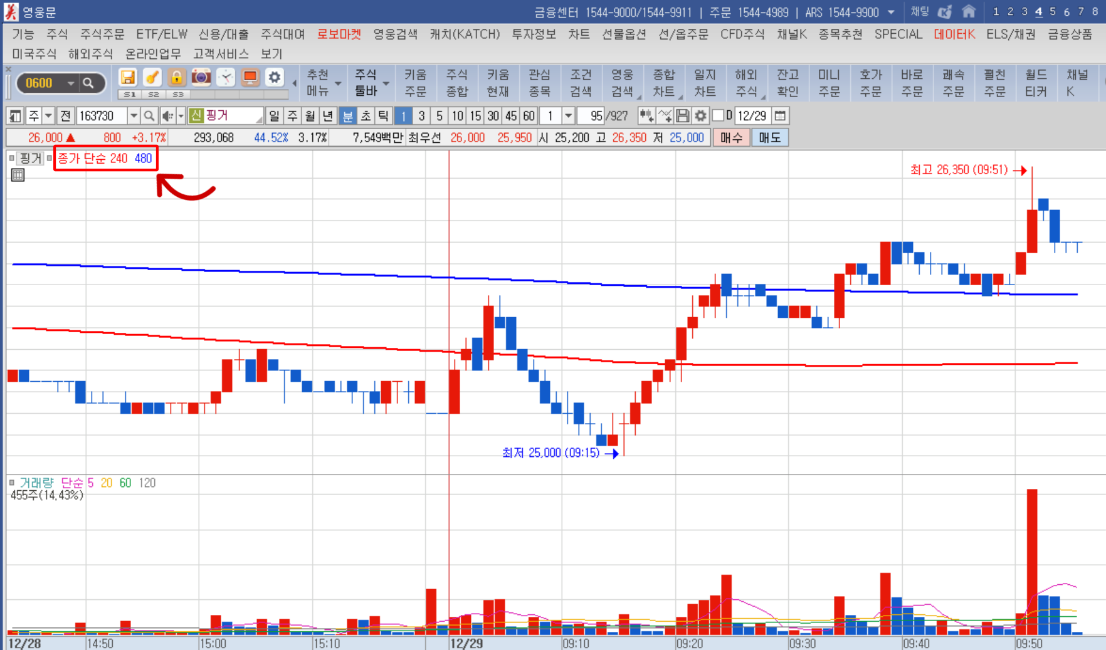The height and width of the screenshot is (650, 1106).
Task: Click the clock icon in toolbar
Action: [x=225, y=77]
